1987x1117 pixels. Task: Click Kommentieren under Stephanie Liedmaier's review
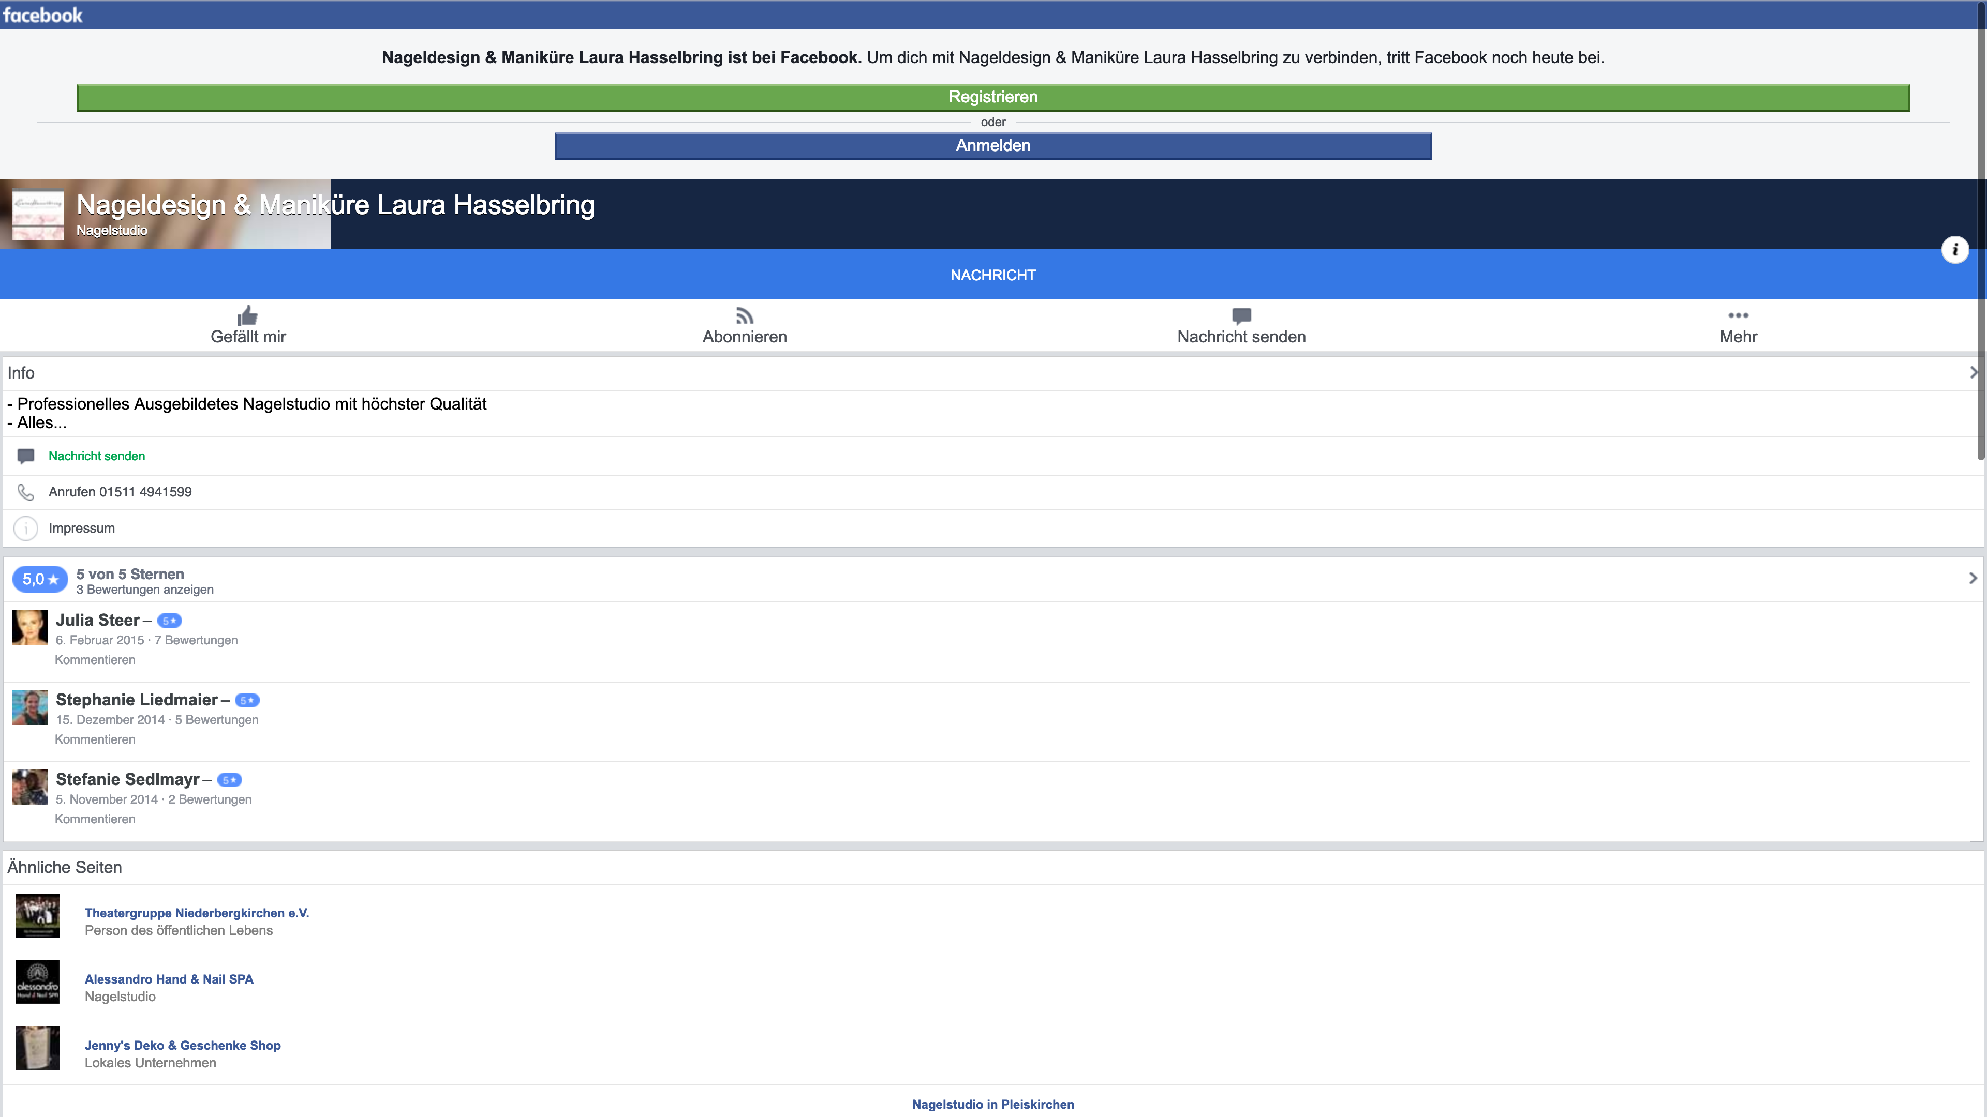pyautogui.click(x=95, y=739)
